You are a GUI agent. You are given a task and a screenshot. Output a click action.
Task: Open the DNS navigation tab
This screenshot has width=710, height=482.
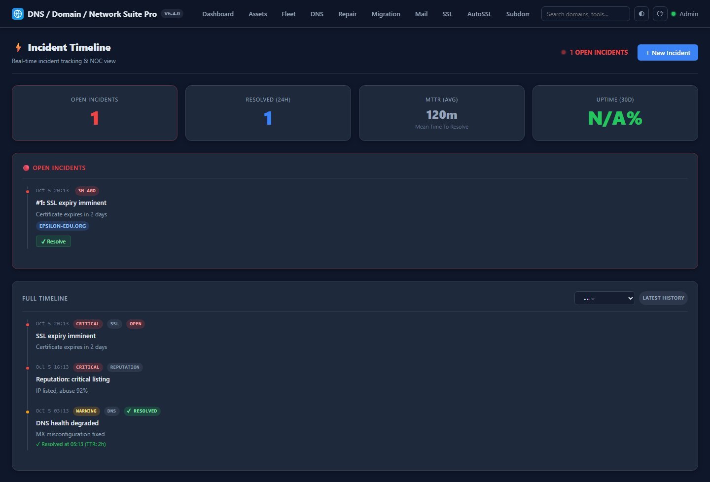317,14
